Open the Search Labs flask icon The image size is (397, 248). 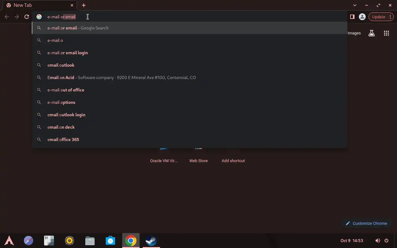point(372,33)
